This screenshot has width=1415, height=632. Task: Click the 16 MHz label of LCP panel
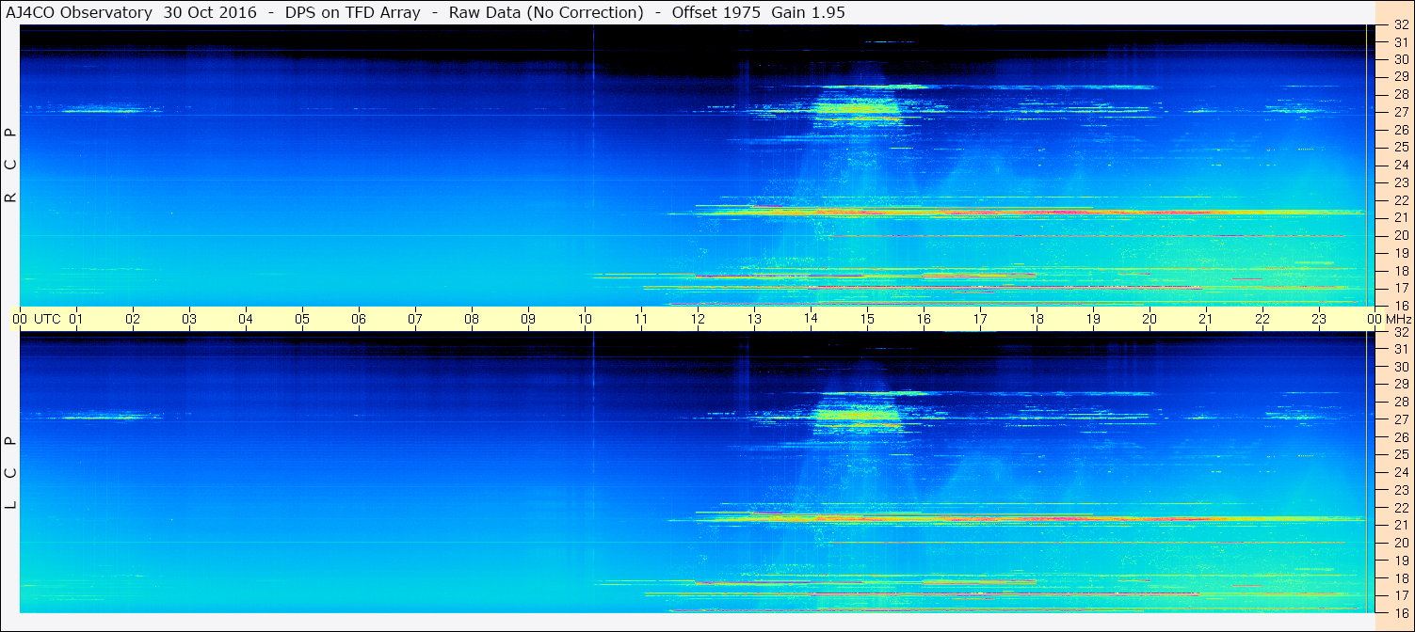(1400, 612)
